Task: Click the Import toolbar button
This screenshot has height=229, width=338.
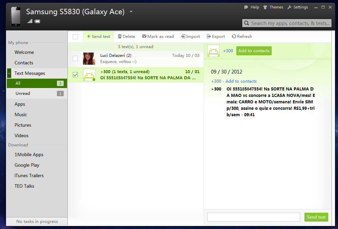Action: (x=190, y=37)
